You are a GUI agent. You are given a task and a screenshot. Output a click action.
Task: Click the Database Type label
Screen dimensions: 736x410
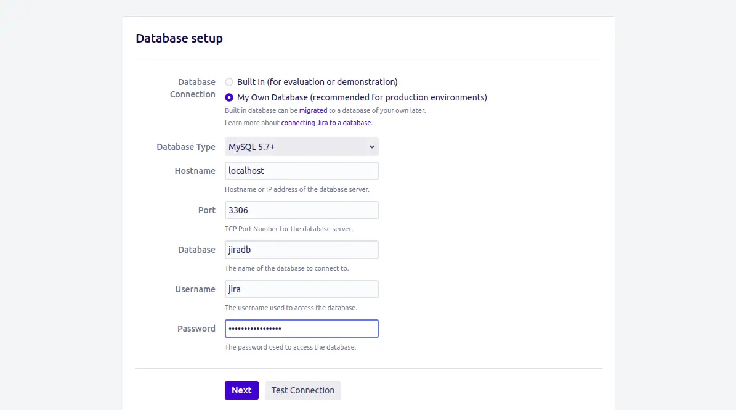[186, 147]
